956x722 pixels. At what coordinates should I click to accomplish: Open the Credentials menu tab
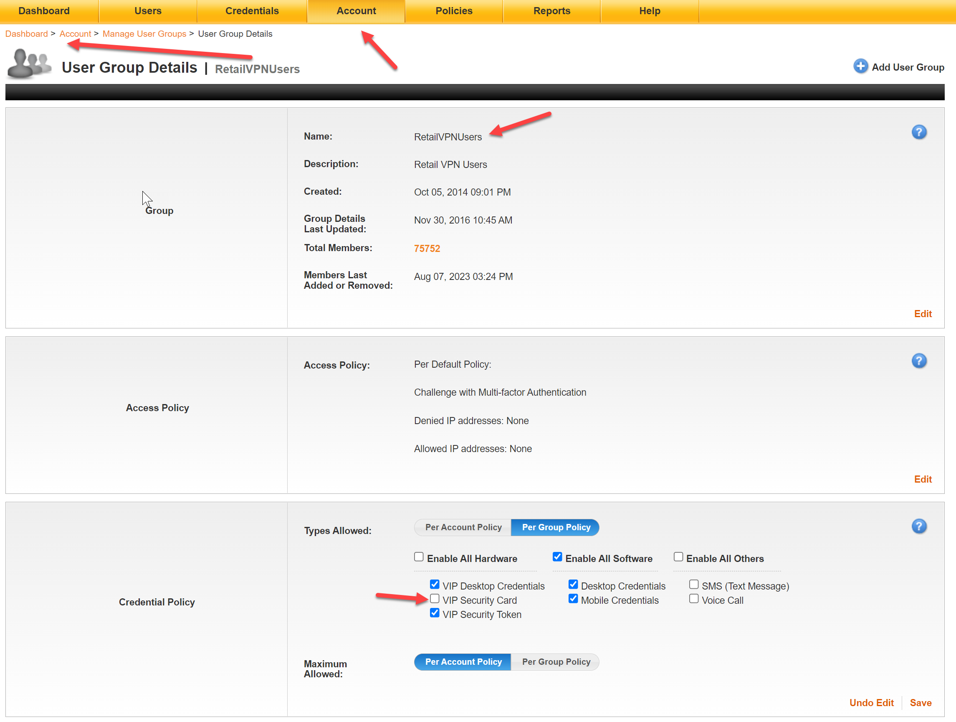point(252,11)
